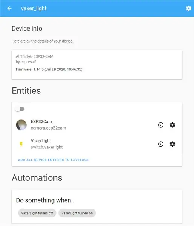This screenshot has height=226, width=194.
Task: Select VaxerLight turned on automation chip
Action: [x=77, y=213]
